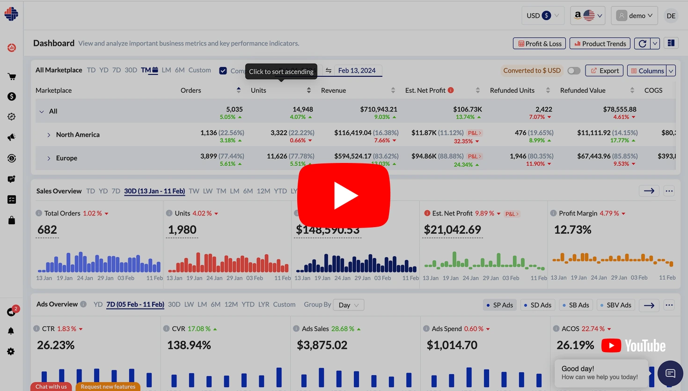This screenshot has height=391, width=688.
Task: Select YTD tab in Sales Overview
Action: 280,191
